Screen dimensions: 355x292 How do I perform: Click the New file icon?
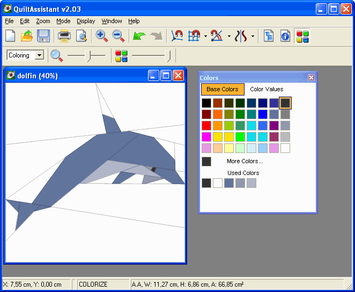pos(10,36)
